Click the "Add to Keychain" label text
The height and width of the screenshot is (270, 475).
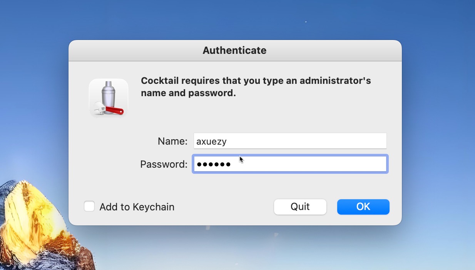click(x=137, y=207)
